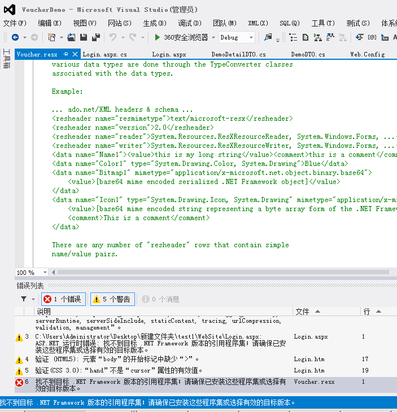
Task: Open the 团队(M) menu
Action: [225, 23]
